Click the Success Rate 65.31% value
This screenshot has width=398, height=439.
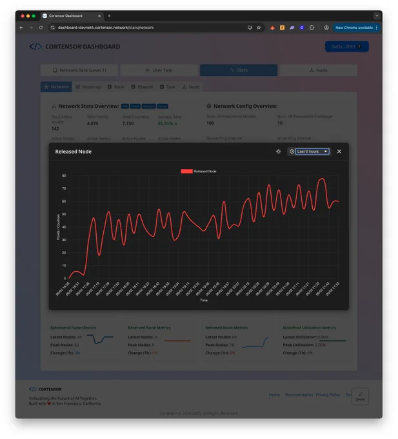[167, 123]
